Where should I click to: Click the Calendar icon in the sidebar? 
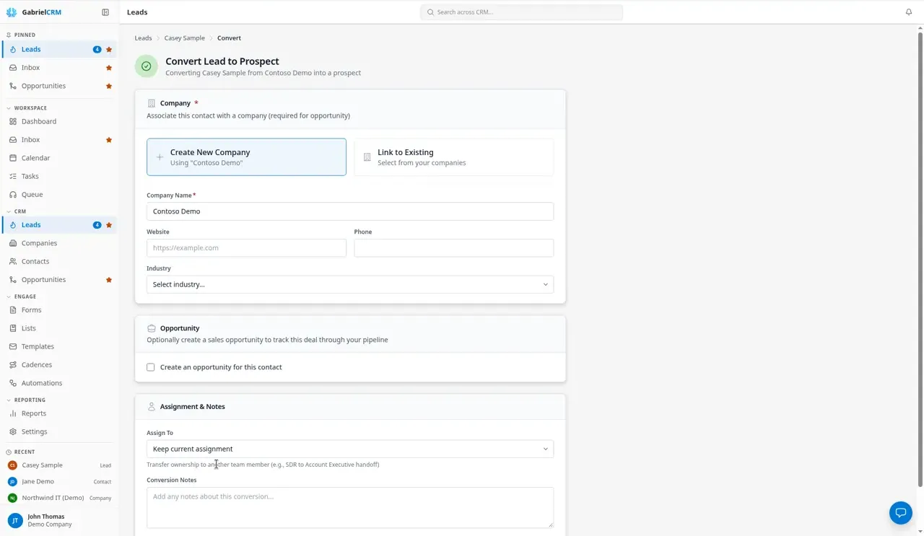pyautogui.click(x=13, y=158)
